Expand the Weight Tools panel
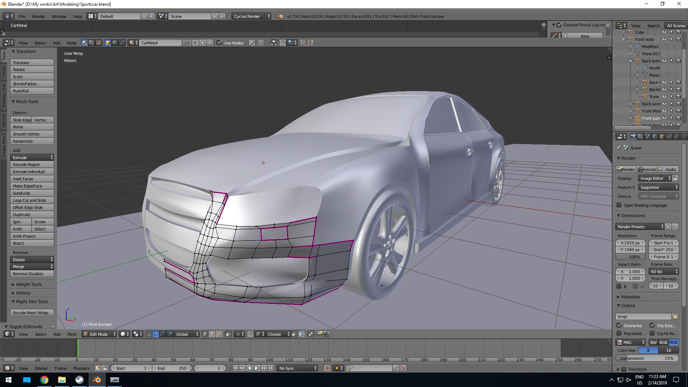The height and width of the screenshot is (387, 688). click(x=29, y=284)
